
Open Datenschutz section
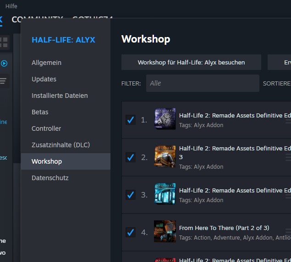coord(50,178)
